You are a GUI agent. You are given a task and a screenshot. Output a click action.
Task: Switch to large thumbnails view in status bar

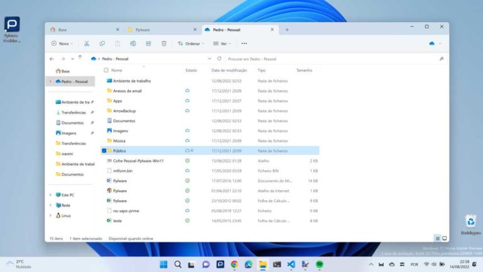(x=445, y=239)
